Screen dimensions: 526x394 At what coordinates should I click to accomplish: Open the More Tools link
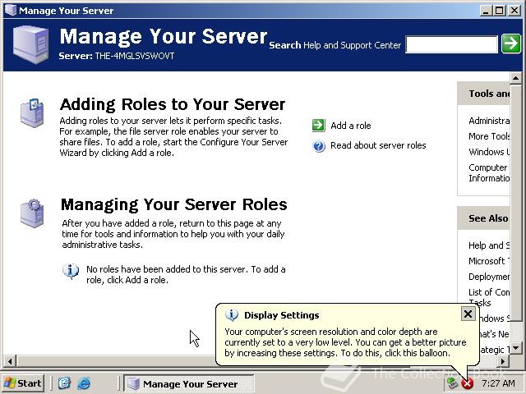(489, 136)
